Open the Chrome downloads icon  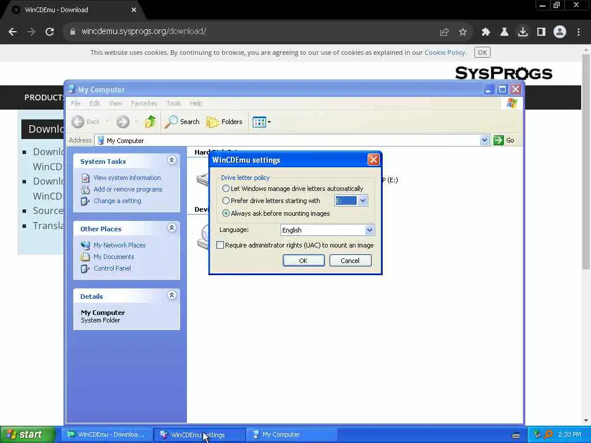pyautogui.click(x=523, y=32)
